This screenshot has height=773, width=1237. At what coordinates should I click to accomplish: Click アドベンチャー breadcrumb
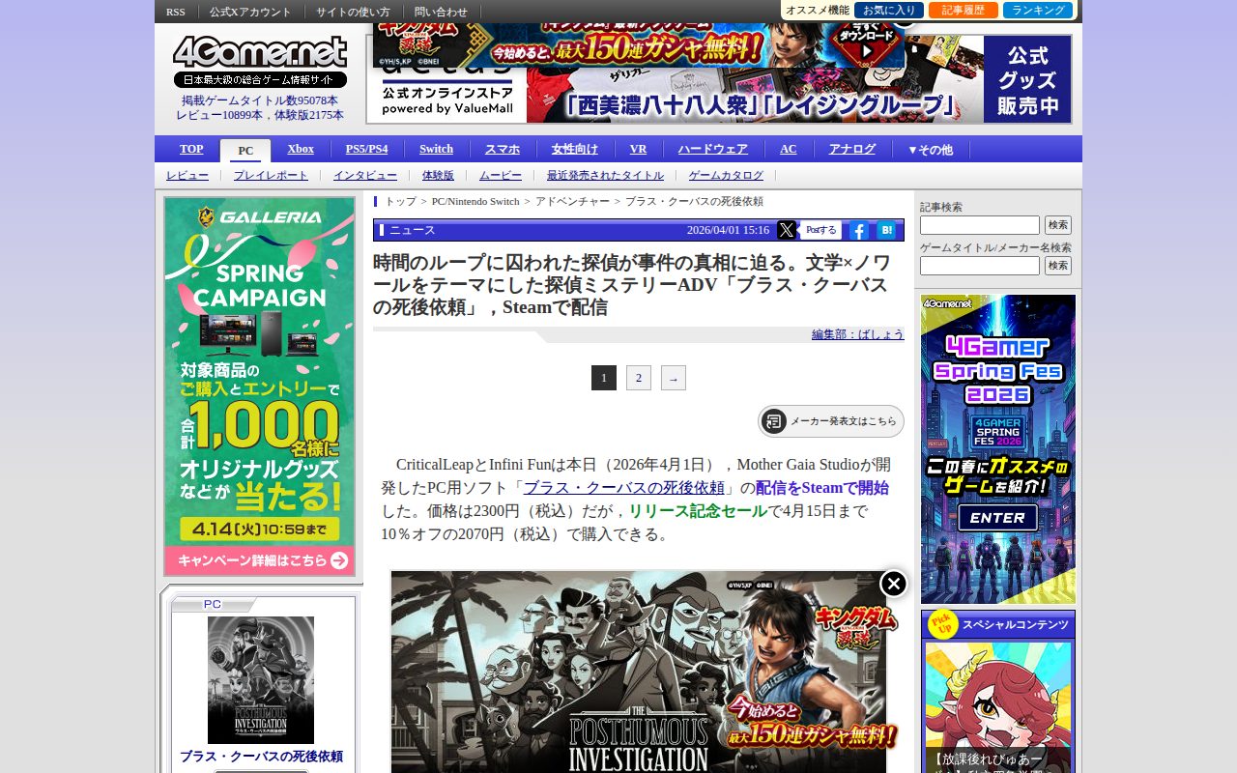click(x=572, y=201)
